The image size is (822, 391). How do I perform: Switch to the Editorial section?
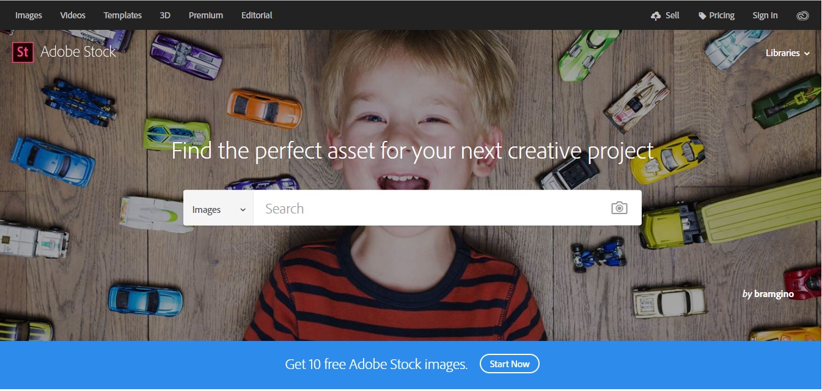tap(257, 15)
